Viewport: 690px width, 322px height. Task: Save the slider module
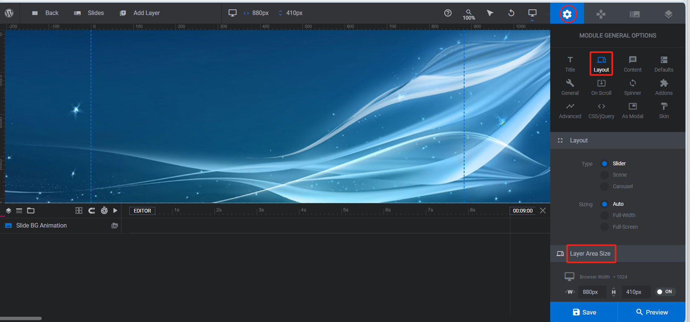pos(584,312)
